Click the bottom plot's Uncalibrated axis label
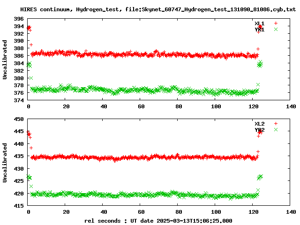The height and width of the screenshot is (225, 300). point(5,163)
